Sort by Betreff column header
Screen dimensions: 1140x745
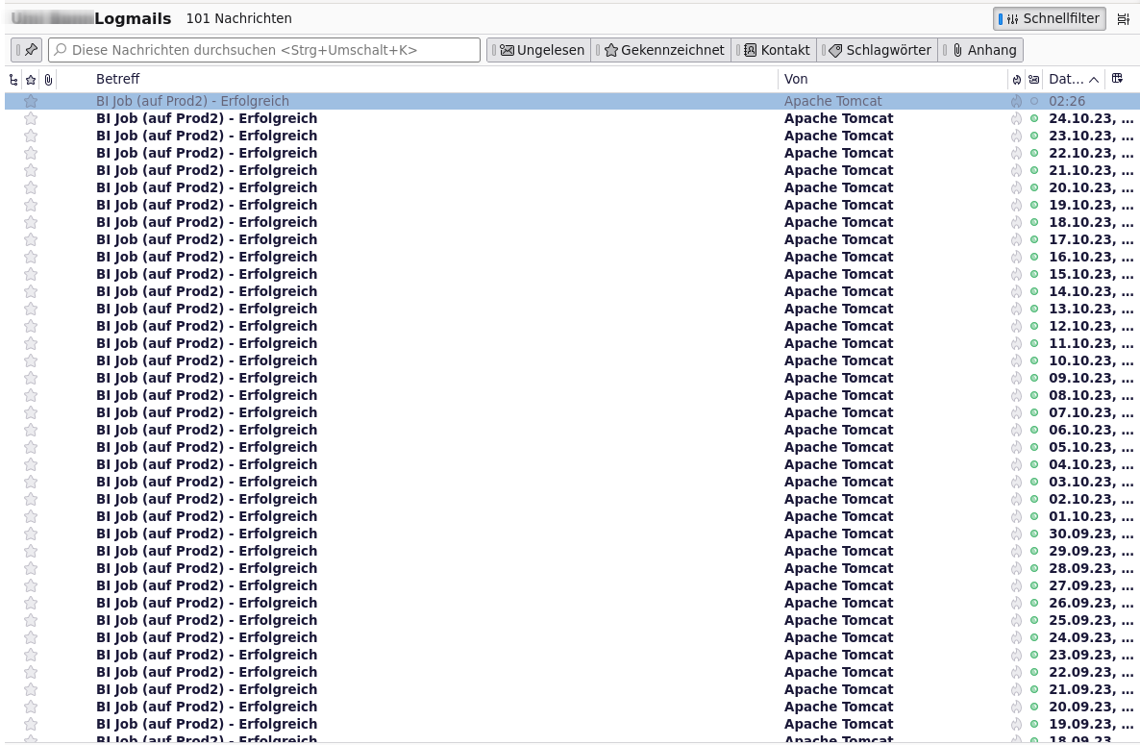coord(118,79)
